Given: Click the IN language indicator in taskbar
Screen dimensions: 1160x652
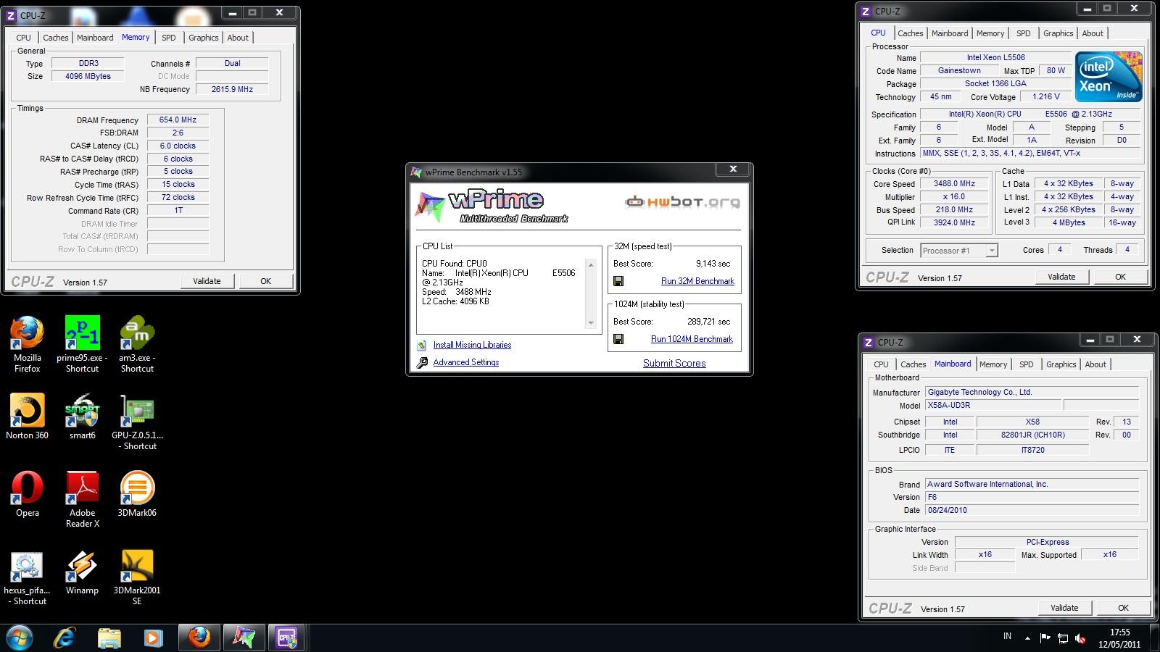Looking at the screenshot, I should 1007,637.
